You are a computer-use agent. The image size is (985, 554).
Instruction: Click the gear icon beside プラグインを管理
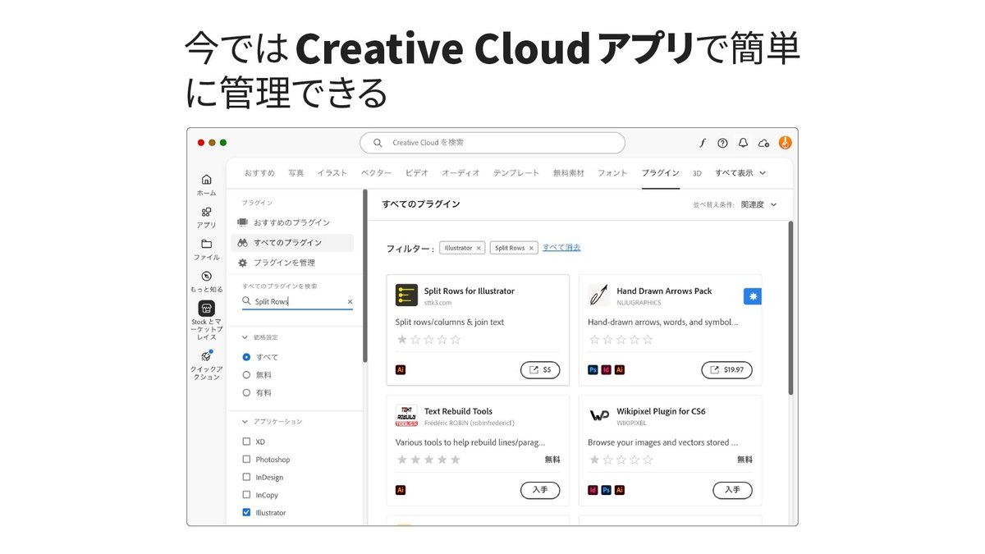click(x=242, y=263)
